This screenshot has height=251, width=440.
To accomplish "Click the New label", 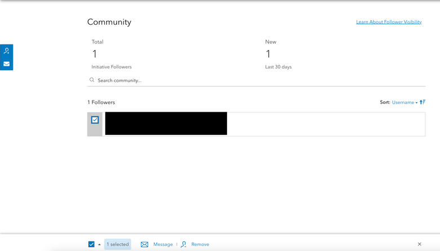I will [x=271, y=42].
